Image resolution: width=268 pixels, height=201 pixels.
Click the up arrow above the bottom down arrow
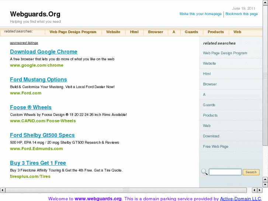click(265, 180)
